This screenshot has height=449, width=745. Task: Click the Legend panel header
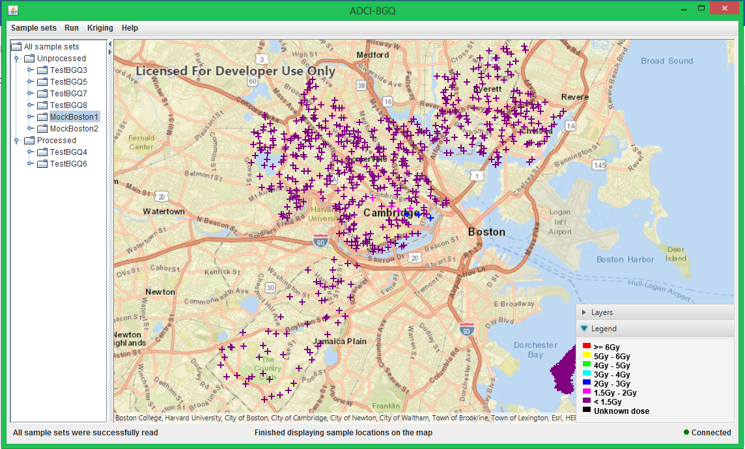[x=655, y=329]
